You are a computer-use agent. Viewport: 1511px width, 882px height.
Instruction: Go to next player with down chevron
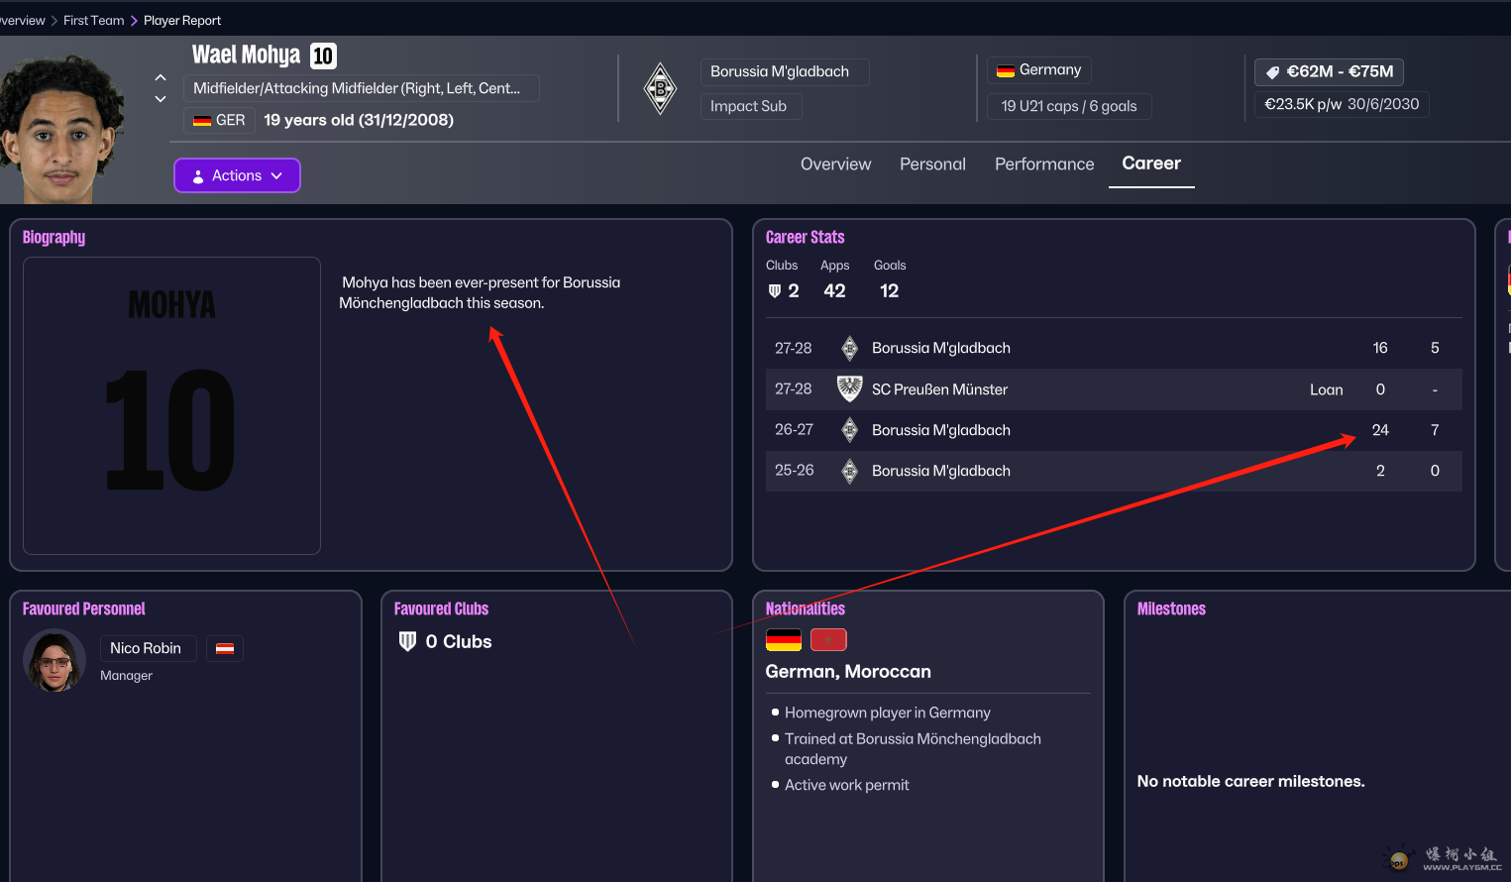161,99
